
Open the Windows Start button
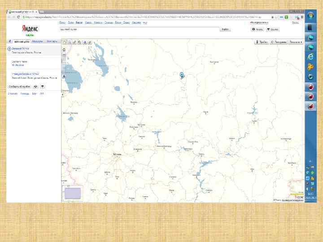tap(310, 16)
